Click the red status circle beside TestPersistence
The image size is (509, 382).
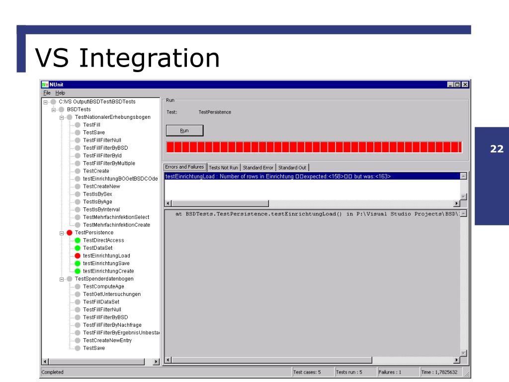coord(70,233)
